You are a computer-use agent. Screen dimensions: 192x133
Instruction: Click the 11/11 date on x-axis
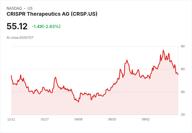click(x=11, y=119)
